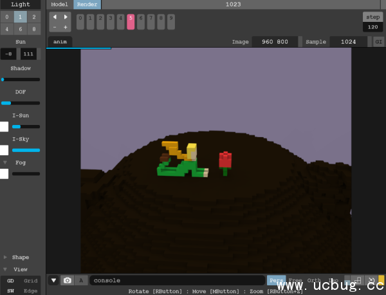Select animation frame 8
The image size is (386, 295).
pos(161,22)
